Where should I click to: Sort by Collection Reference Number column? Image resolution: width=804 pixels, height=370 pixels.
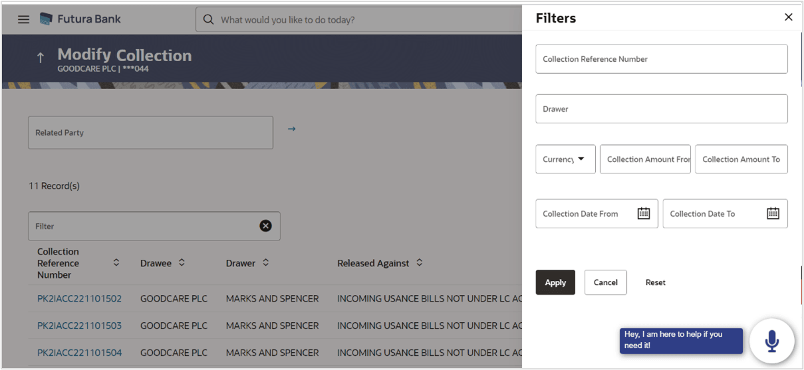[116, 263]
